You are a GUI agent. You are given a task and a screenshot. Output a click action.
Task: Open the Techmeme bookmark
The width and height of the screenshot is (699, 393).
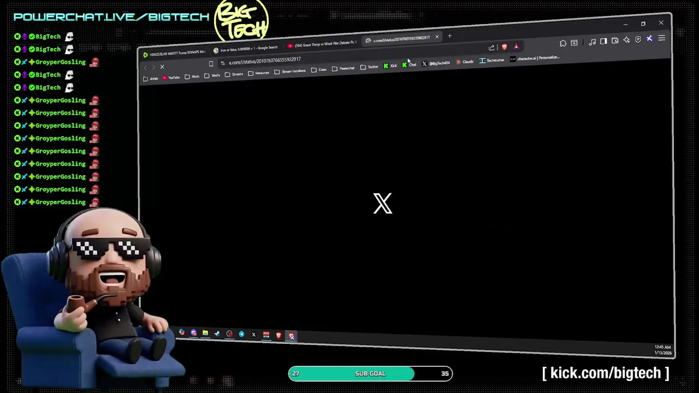click(491, 61)
